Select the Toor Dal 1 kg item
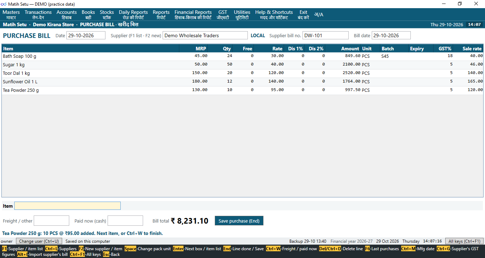The width and height of the screenshot is (485, 258). click(243, 73)
